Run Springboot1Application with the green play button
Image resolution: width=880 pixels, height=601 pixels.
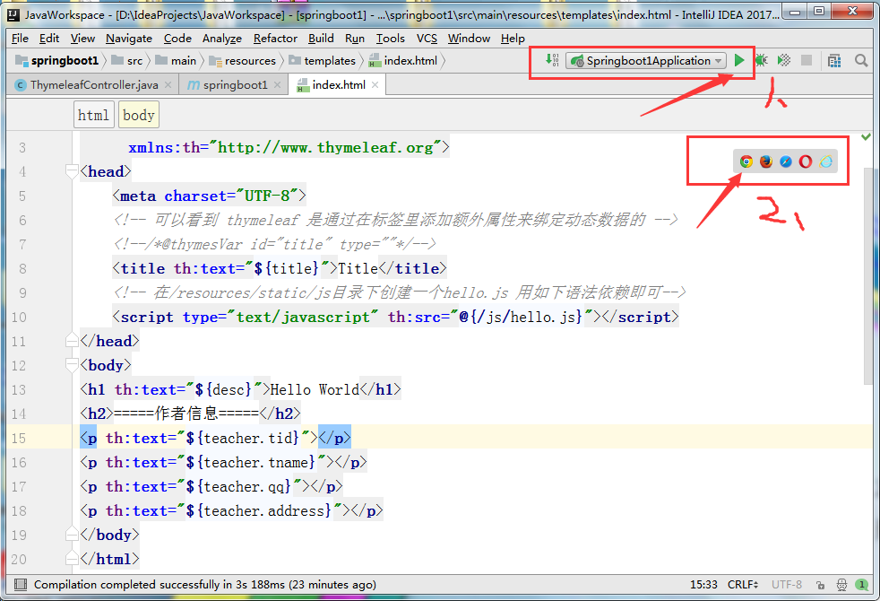[x=739, y=60]
